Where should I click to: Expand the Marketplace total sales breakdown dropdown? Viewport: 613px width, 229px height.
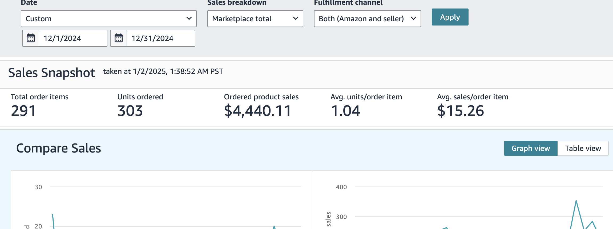point(255,19)
